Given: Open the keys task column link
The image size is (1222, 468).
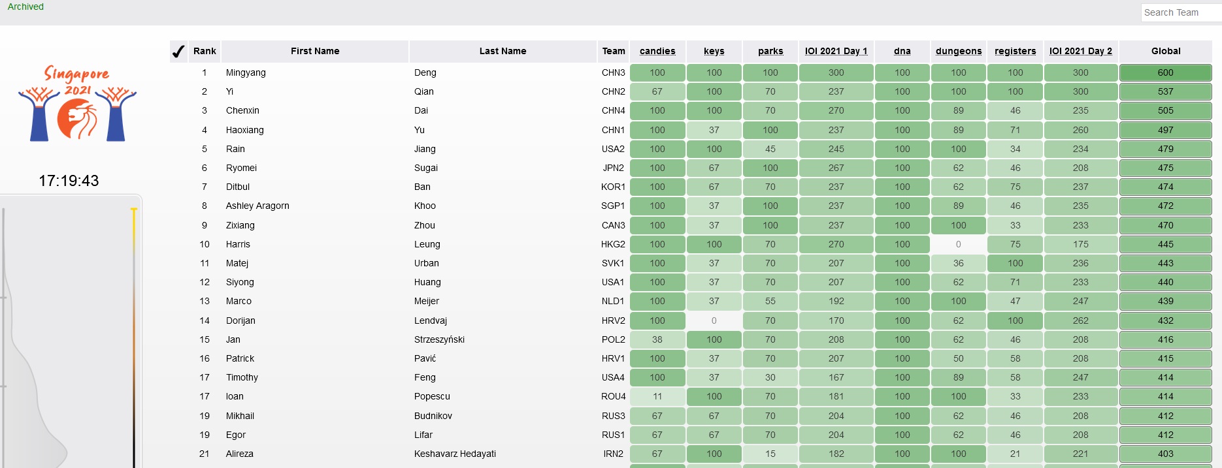Looking at the screenshot, I should [714, 51].
